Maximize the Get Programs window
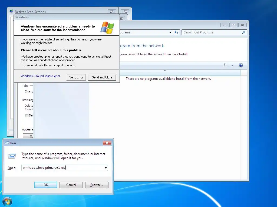The height and width of the screenshot is (207, 277). (233, 25)
